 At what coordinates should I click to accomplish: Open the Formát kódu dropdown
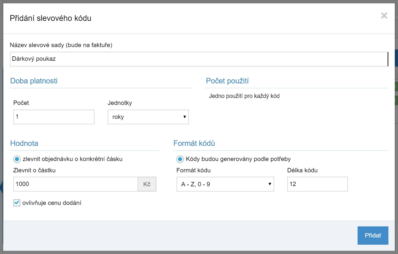[x=225, y=184]
